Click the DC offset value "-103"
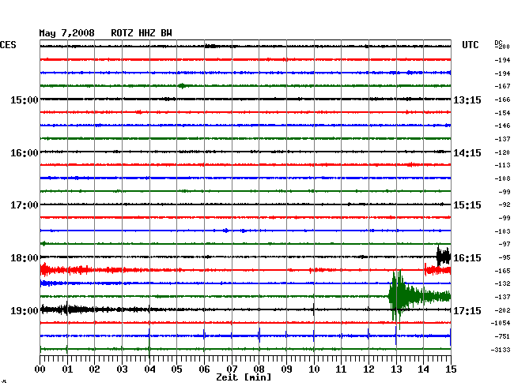514x390 pixels. point(502,231)
